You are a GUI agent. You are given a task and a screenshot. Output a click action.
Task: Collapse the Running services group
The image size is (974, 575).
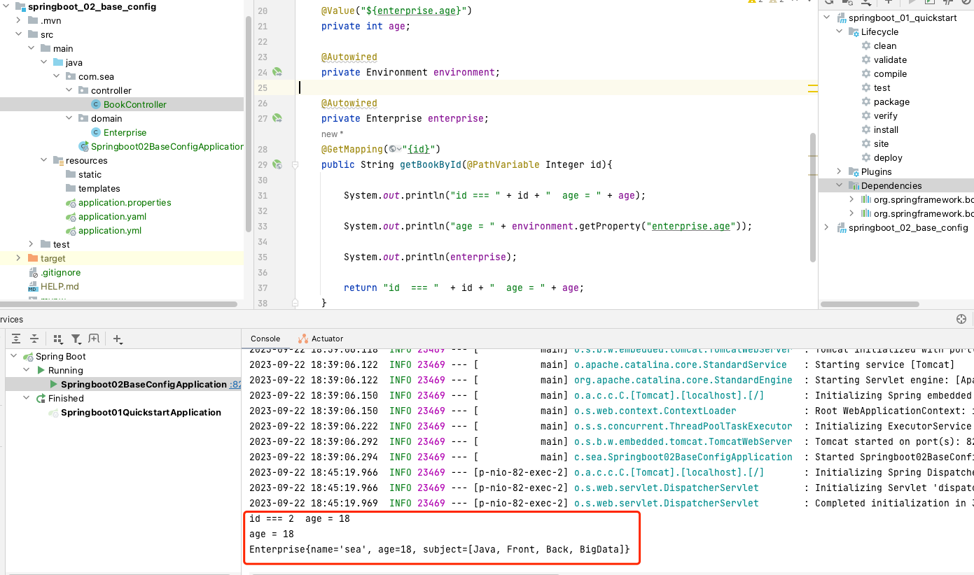[27, 370]
